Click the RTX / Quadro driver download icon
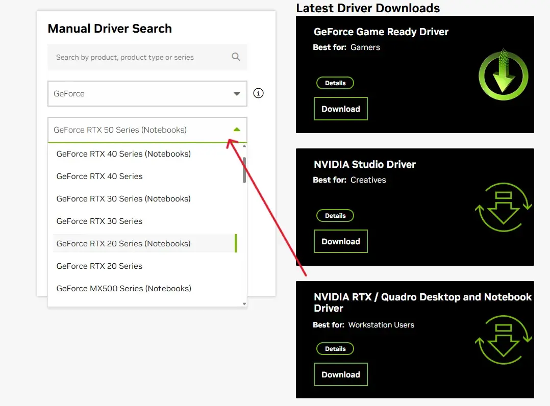The width and height of the screenshot is (550, 406). point(503,340)
